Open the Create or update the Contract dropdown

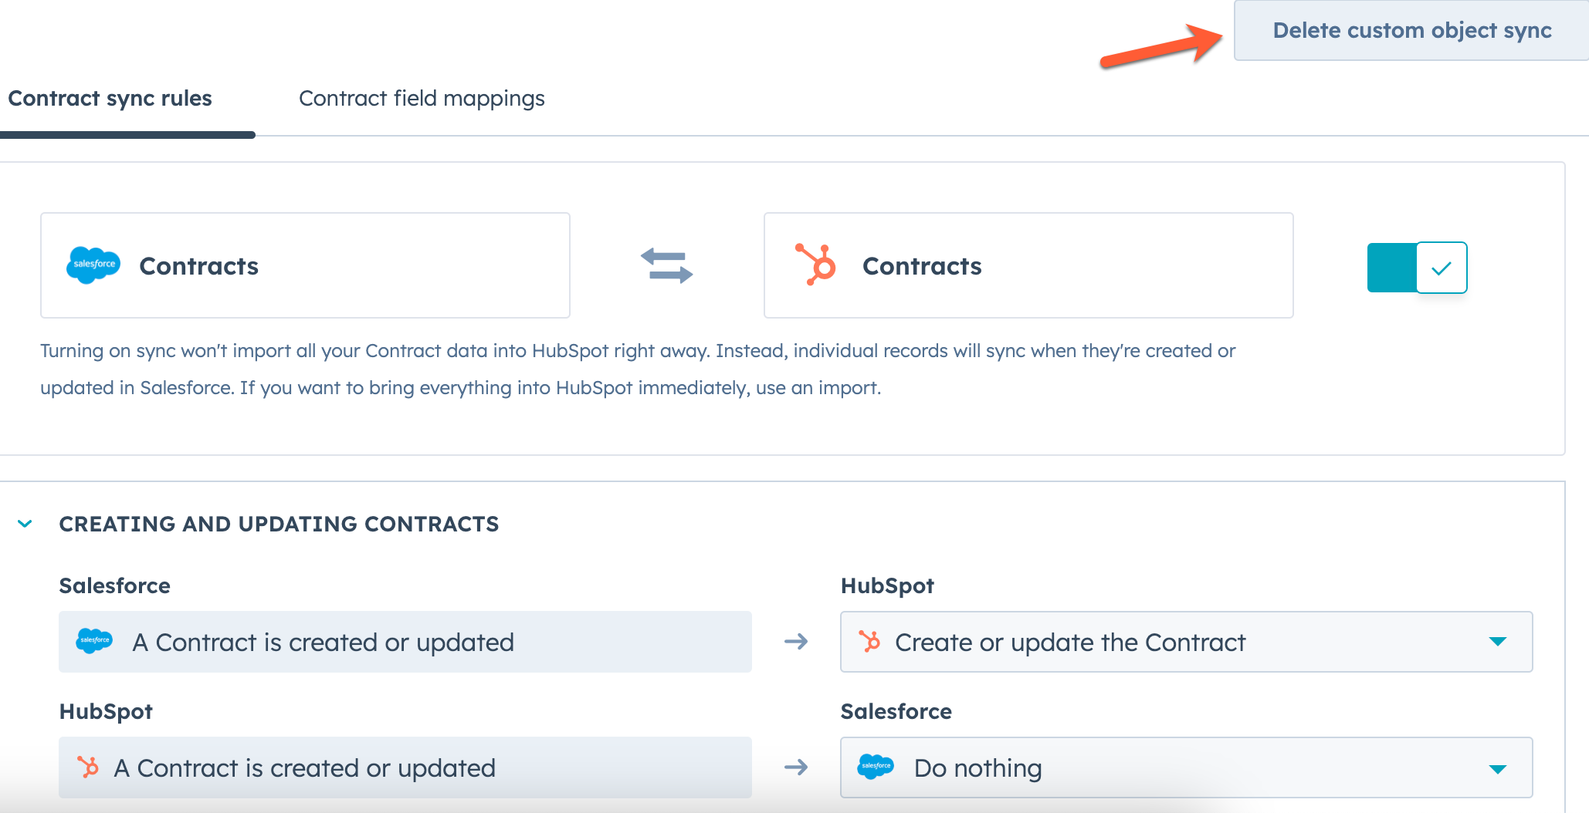(1496, 641)
